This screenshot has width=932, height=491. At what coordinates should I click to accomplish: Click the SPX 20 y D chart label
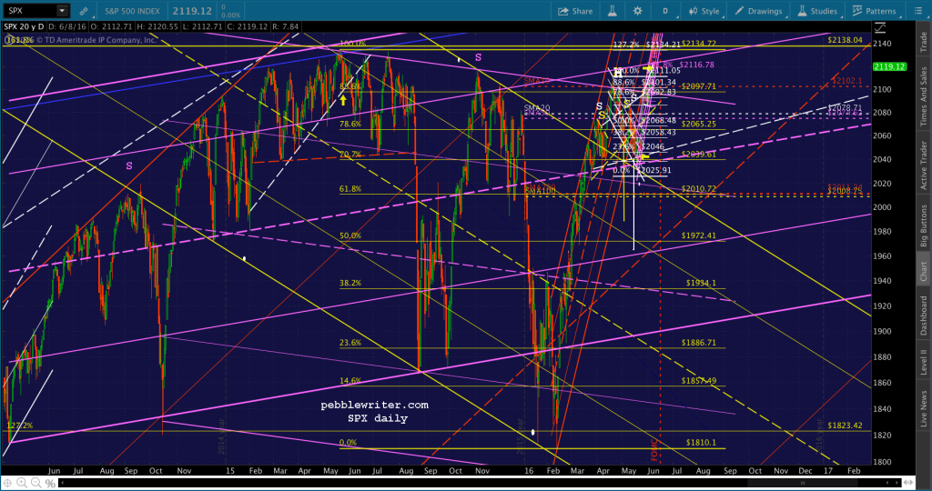click(24, 26)
